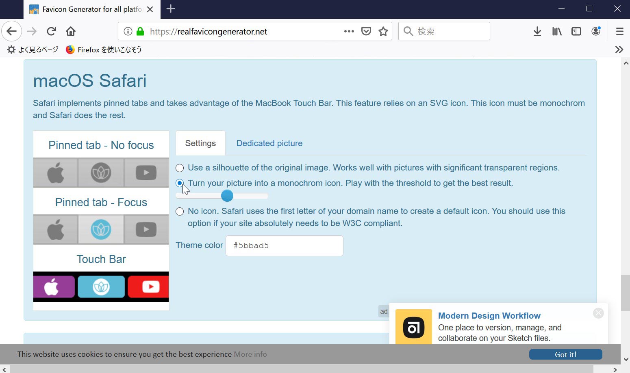Switch to the Dedicated picture tab
630x373 pixels.
[269, 143]
